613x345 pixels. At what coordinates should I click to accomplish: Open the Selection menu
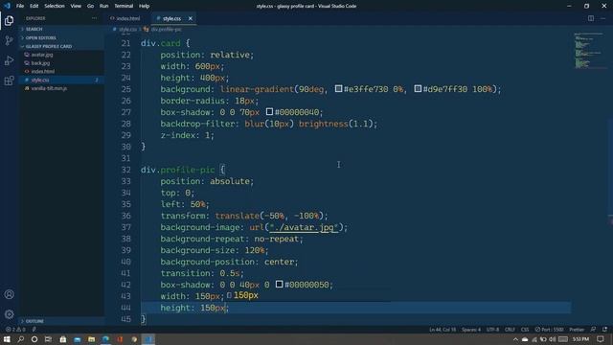pos(55,6)
